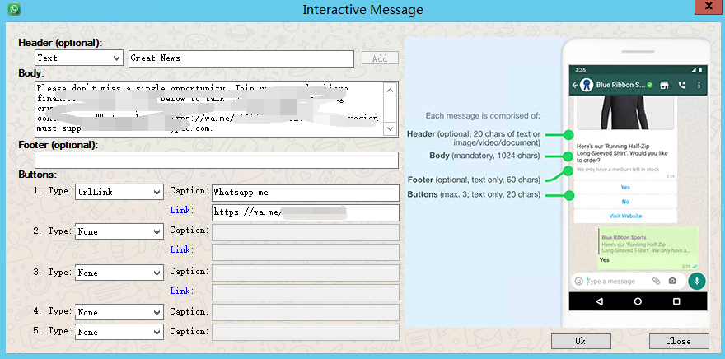Click the three-dot menu in phone preview

coord(699,85)
